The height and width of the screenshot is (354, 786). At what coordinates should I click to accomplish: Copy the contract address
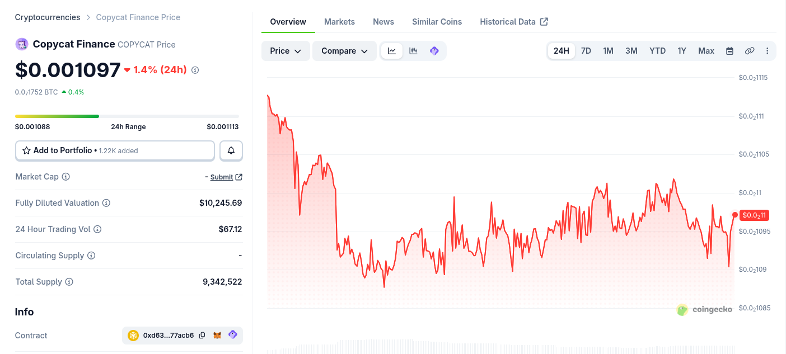point(202,336)
